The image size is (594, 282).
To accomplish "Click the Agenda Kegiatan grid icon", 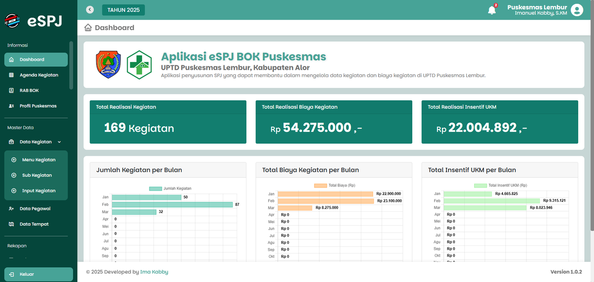I will point(11,75).
